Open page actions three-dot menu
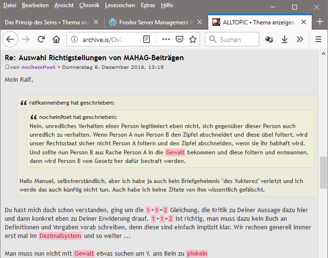328x258 pixels. point(166,40)
